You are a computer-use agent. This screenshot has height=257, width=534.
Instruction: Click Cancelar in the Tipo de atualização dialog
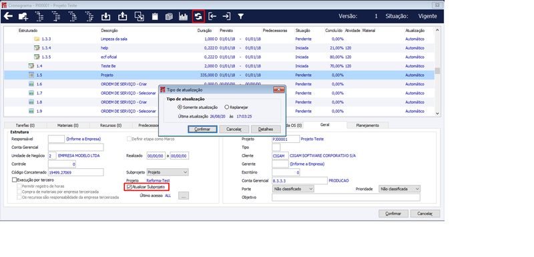click(x=234, y=130)
